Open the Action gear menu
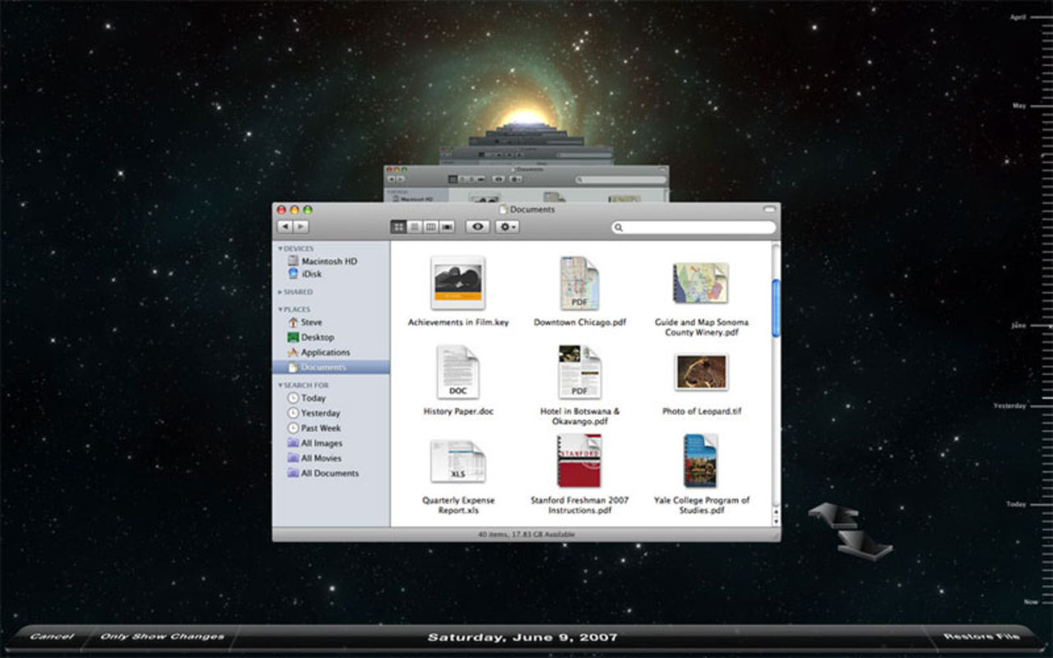 [506, 227]
